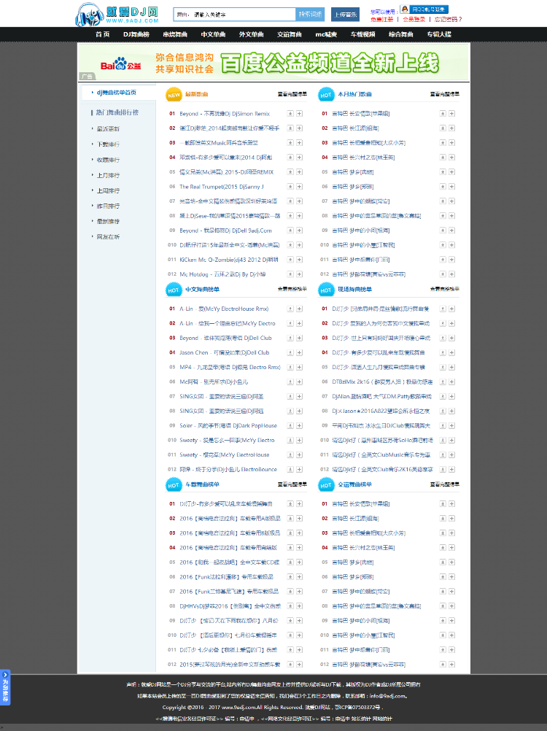Plus icon for 'Soler' DjDark PopHouse row
This screenshot has width=547, height=731.
(299, 425)
